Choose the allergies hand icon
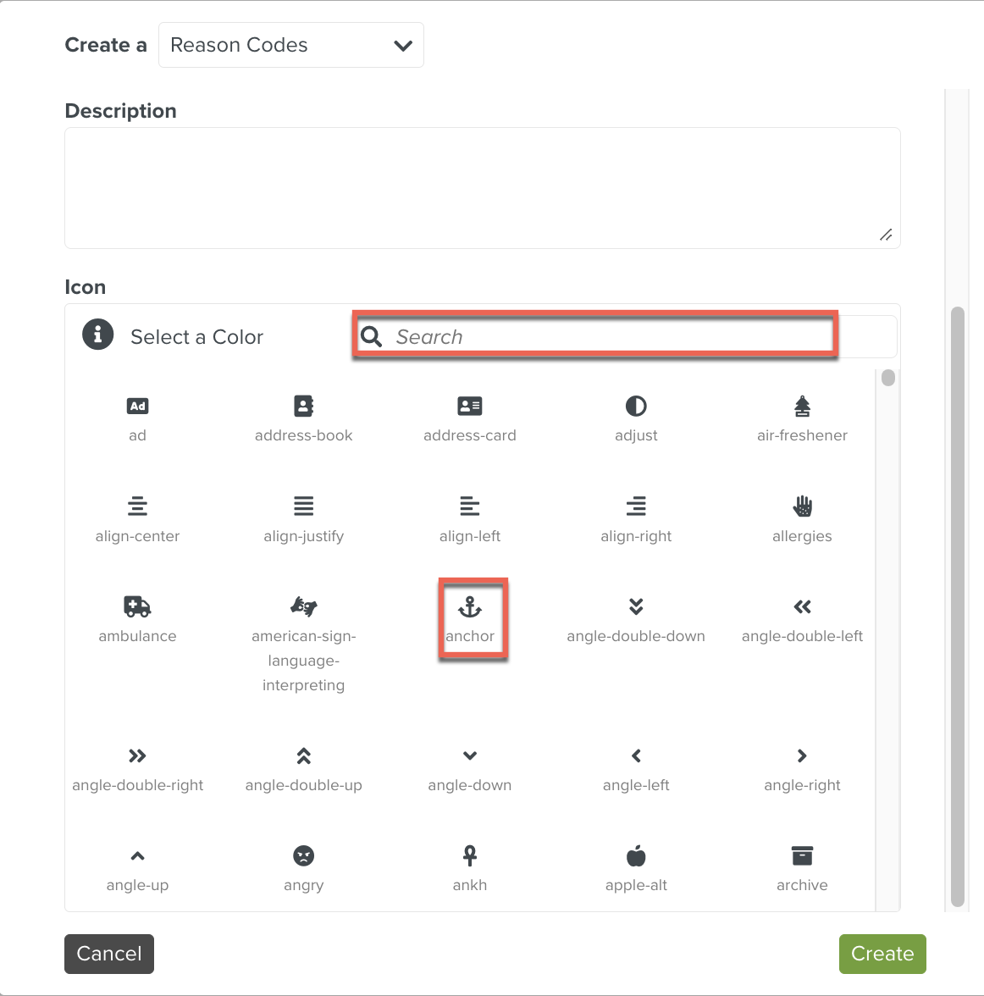This screenshot has width=984, height=996. point(802,507)
